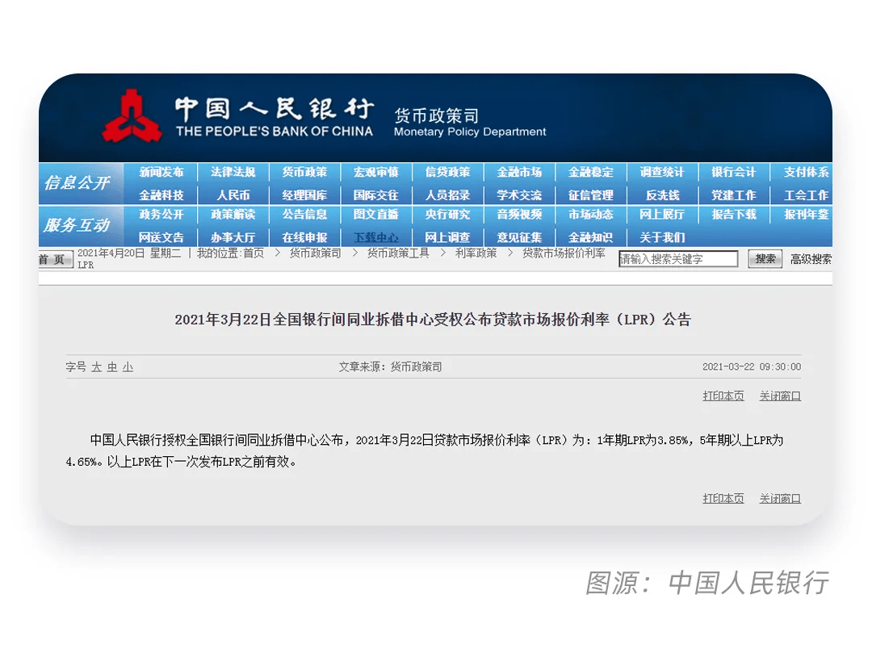Go to 关于我们 in the navigation
Screen dimensions: 872x649
pos(662,237)
